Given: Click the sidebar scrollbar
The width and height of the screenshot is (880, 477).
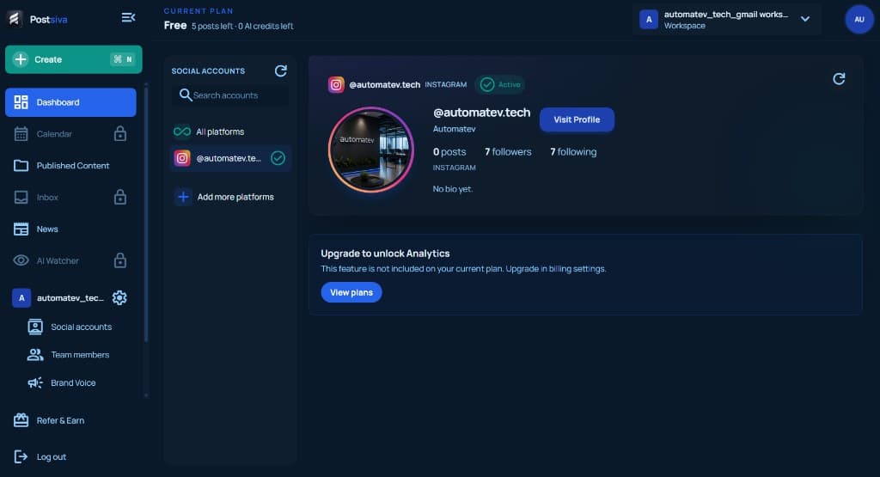Looking at the screenshot, I should tap(146, 213).
